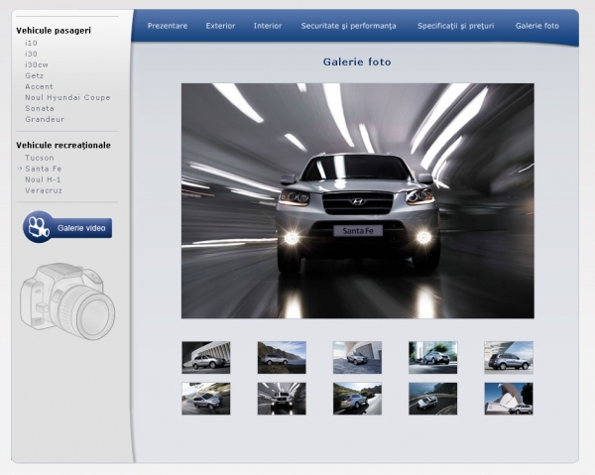Screen dimensions: 595x475
Task: Switch to the Exterior tab
Action: (220, 26)
